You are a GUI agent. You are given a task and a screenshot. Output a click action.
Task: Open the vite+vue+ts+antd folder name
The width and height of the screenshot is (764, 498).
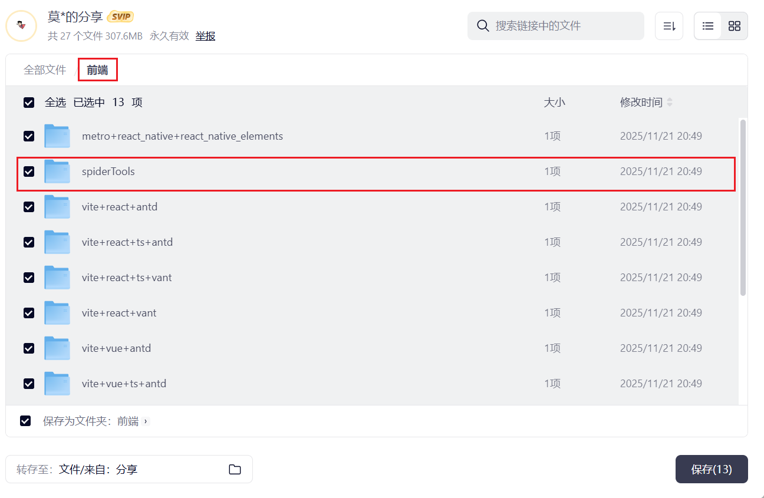coord(124,384)
